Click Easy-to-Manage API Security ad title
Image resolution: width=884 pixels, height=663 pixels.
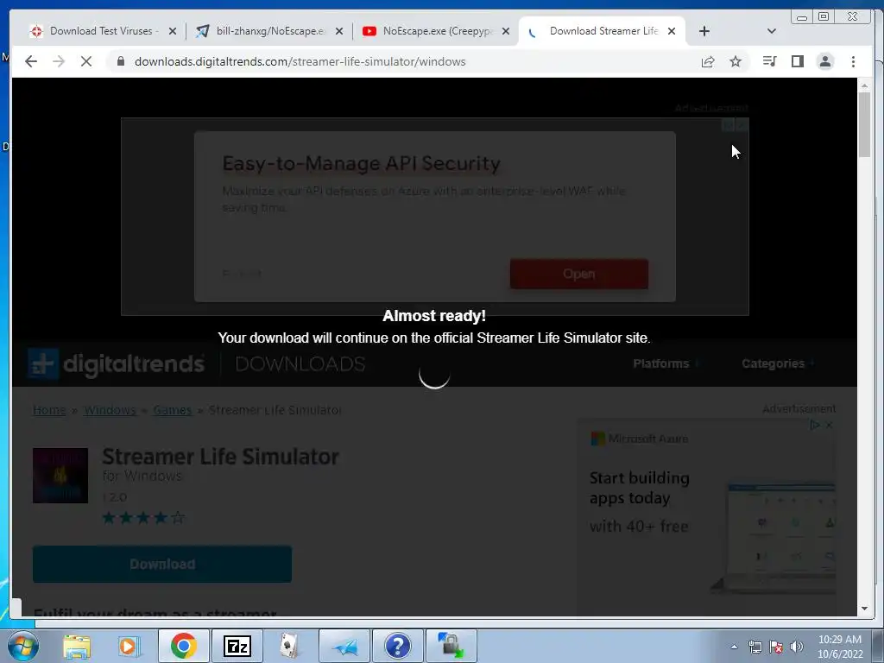pyautogui.click(x=362, y=163)
